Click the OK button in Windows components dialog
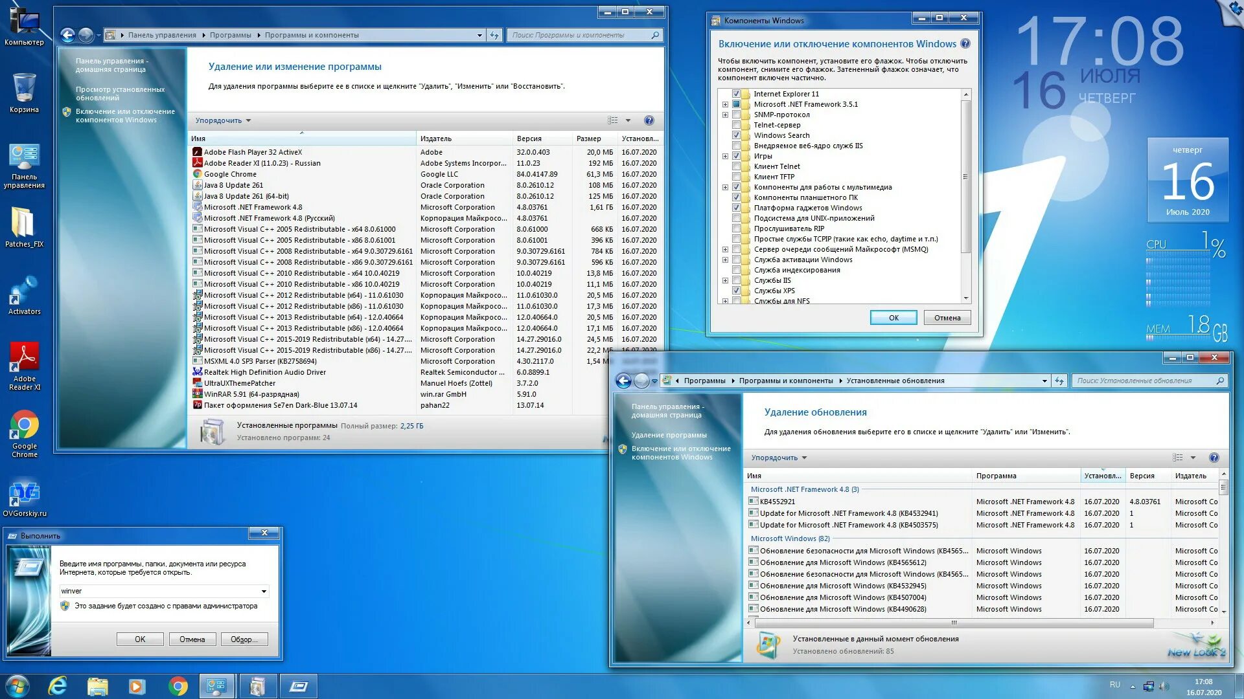Screen dimensions: 1244x699 [x=892, y=318]
